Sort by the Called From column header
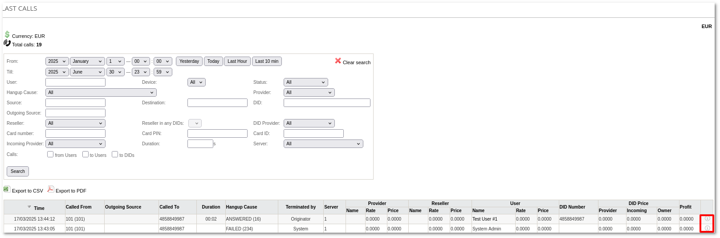 tap(79, 207)
